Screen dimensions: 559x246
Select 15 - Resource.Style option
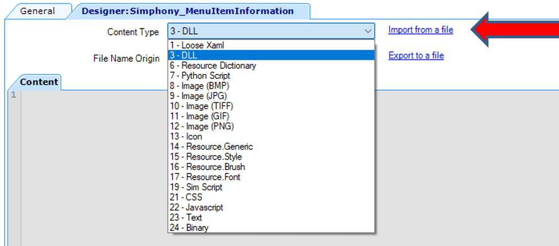click(206, 157)
